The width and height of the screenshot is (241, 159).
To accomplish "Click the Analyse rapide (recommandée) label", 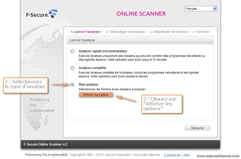I will point(103,51).
